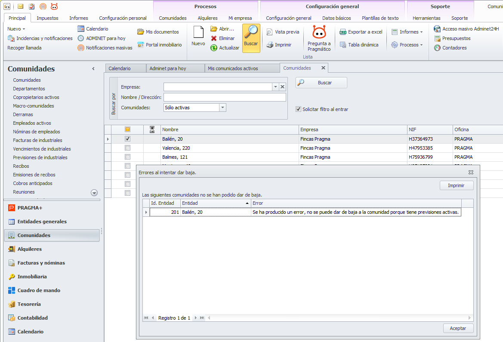The width and height of the screenshot is (503, 342).
Task: Click the Nuevo blank document icon
Action: point(198,32)
